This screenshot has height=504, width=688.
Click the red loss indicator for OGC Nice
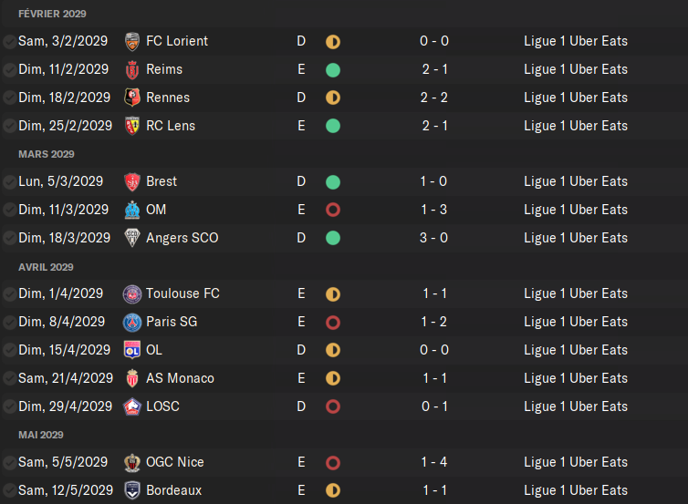(x=333, y=463)
